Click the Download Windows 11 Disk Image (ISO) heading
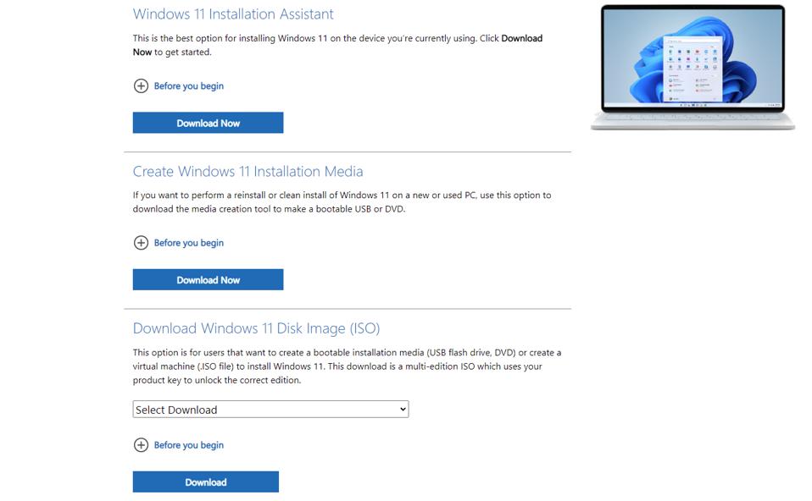Screen dimensions: 812x501 click(256, 328)
